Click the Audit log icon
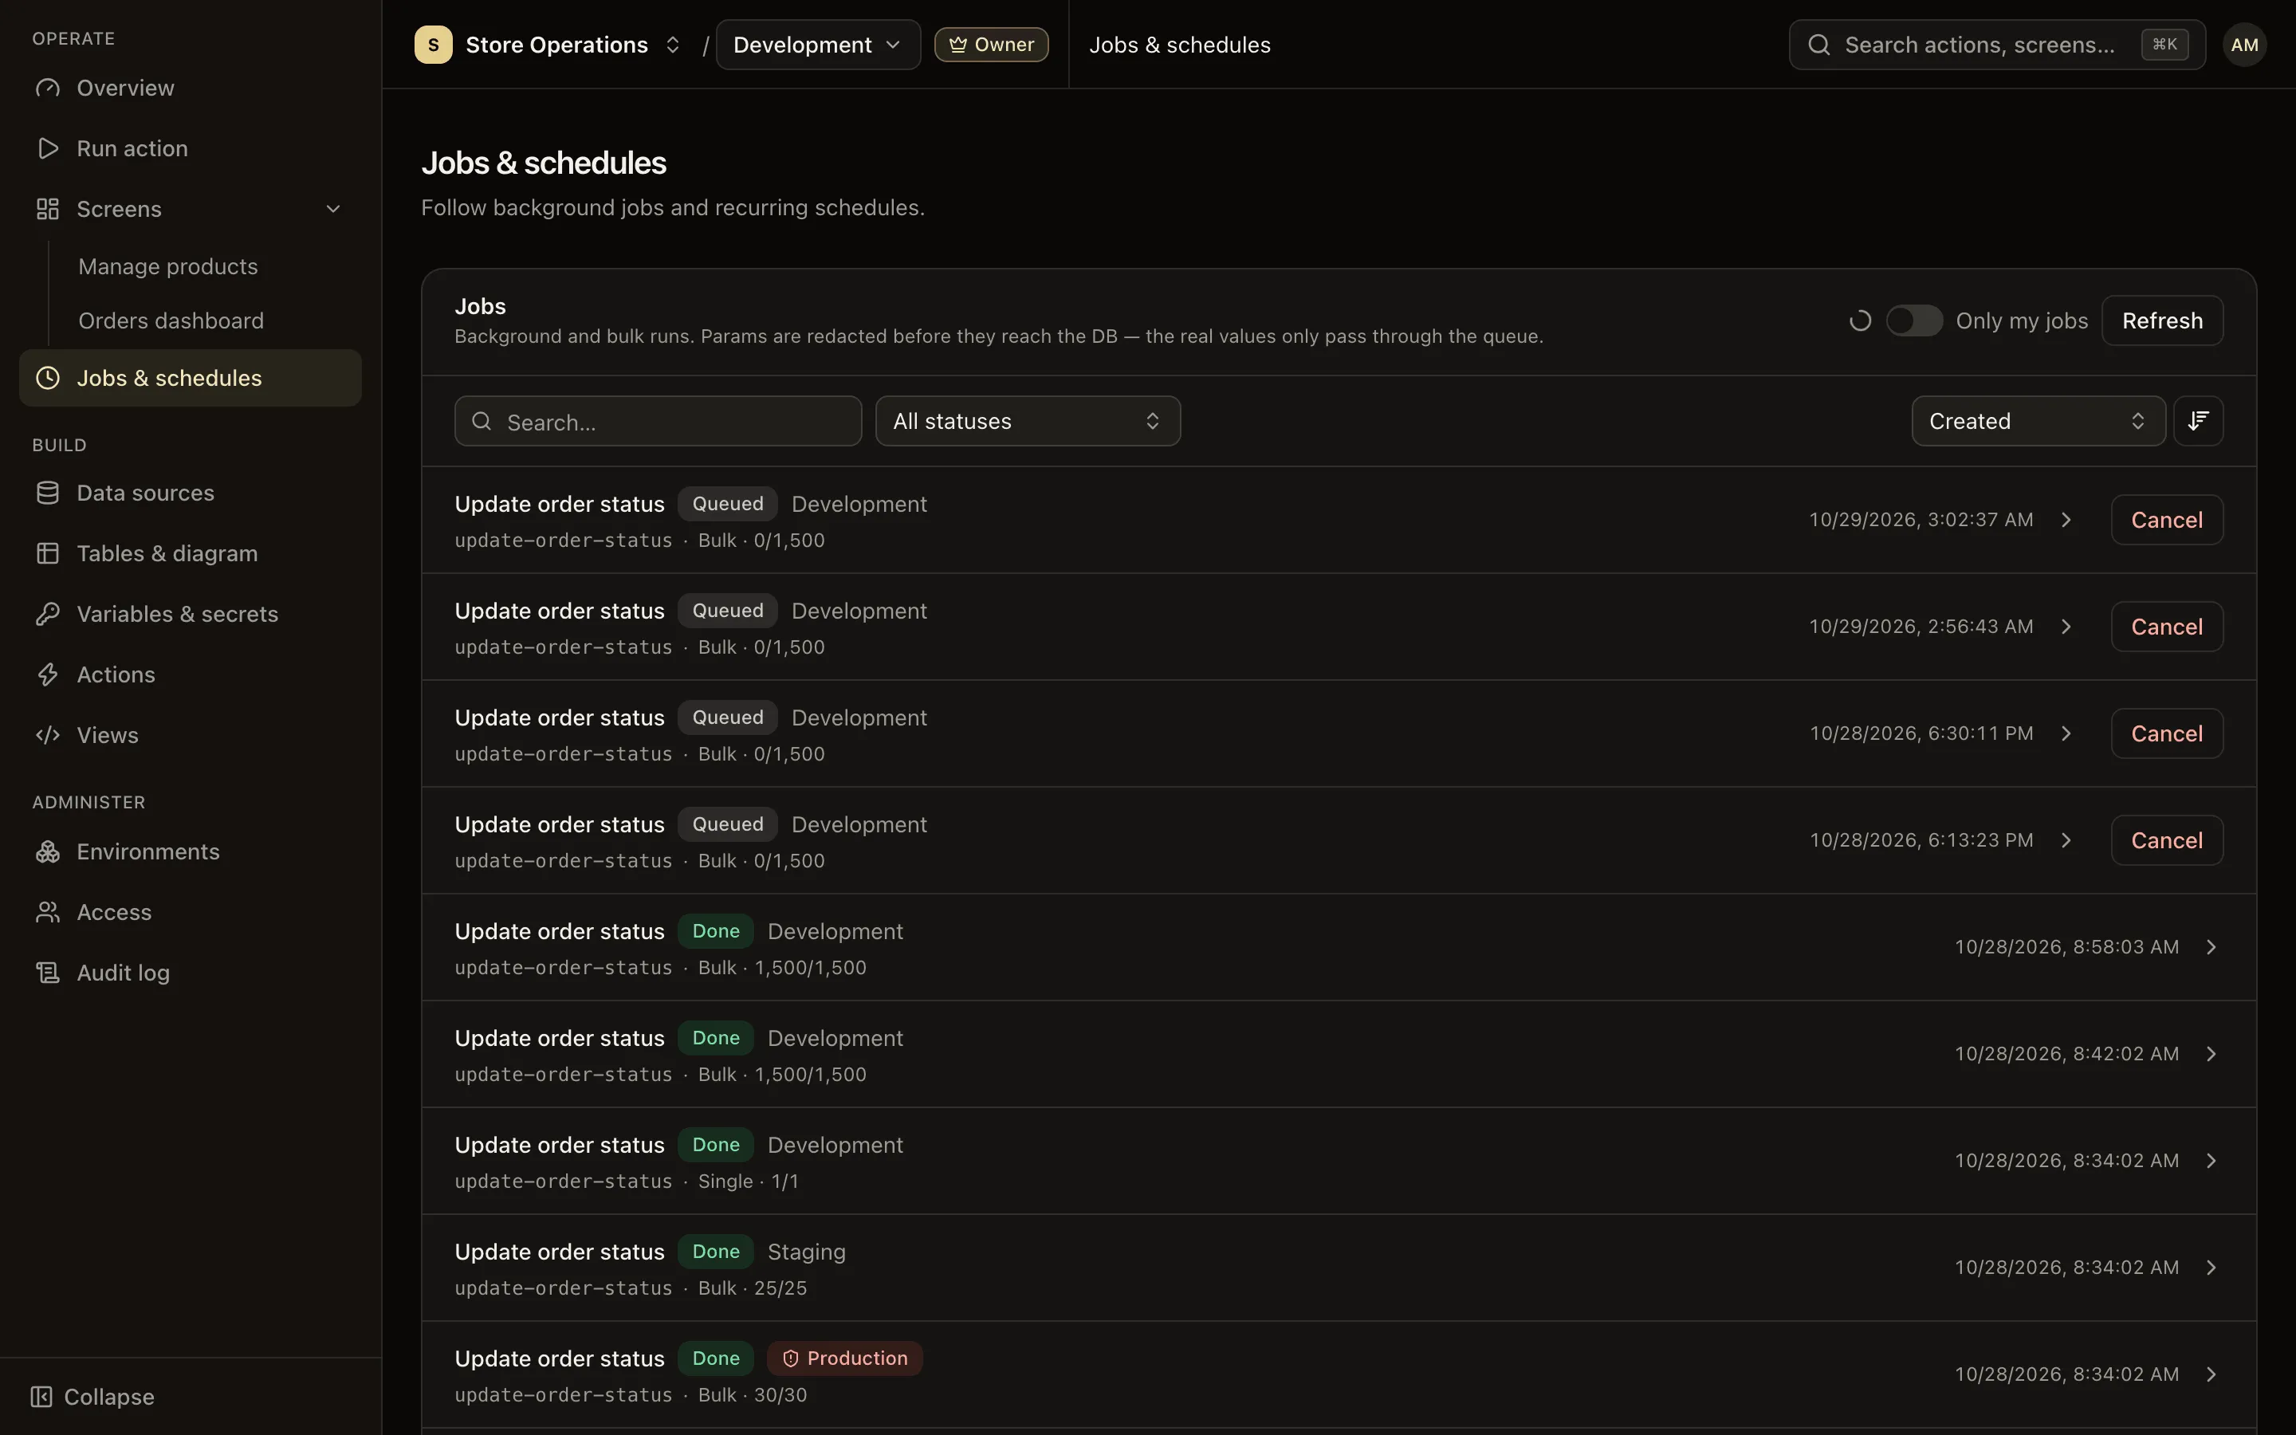Screen dimensions: 2296x1435 tap(48, 973)
